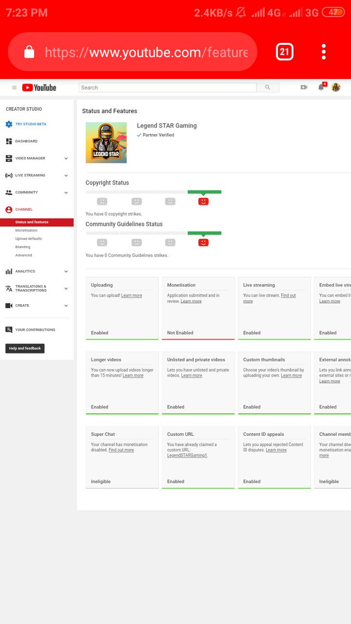Click the Your Contributions translate icon
351x624 pixels.
9,330
